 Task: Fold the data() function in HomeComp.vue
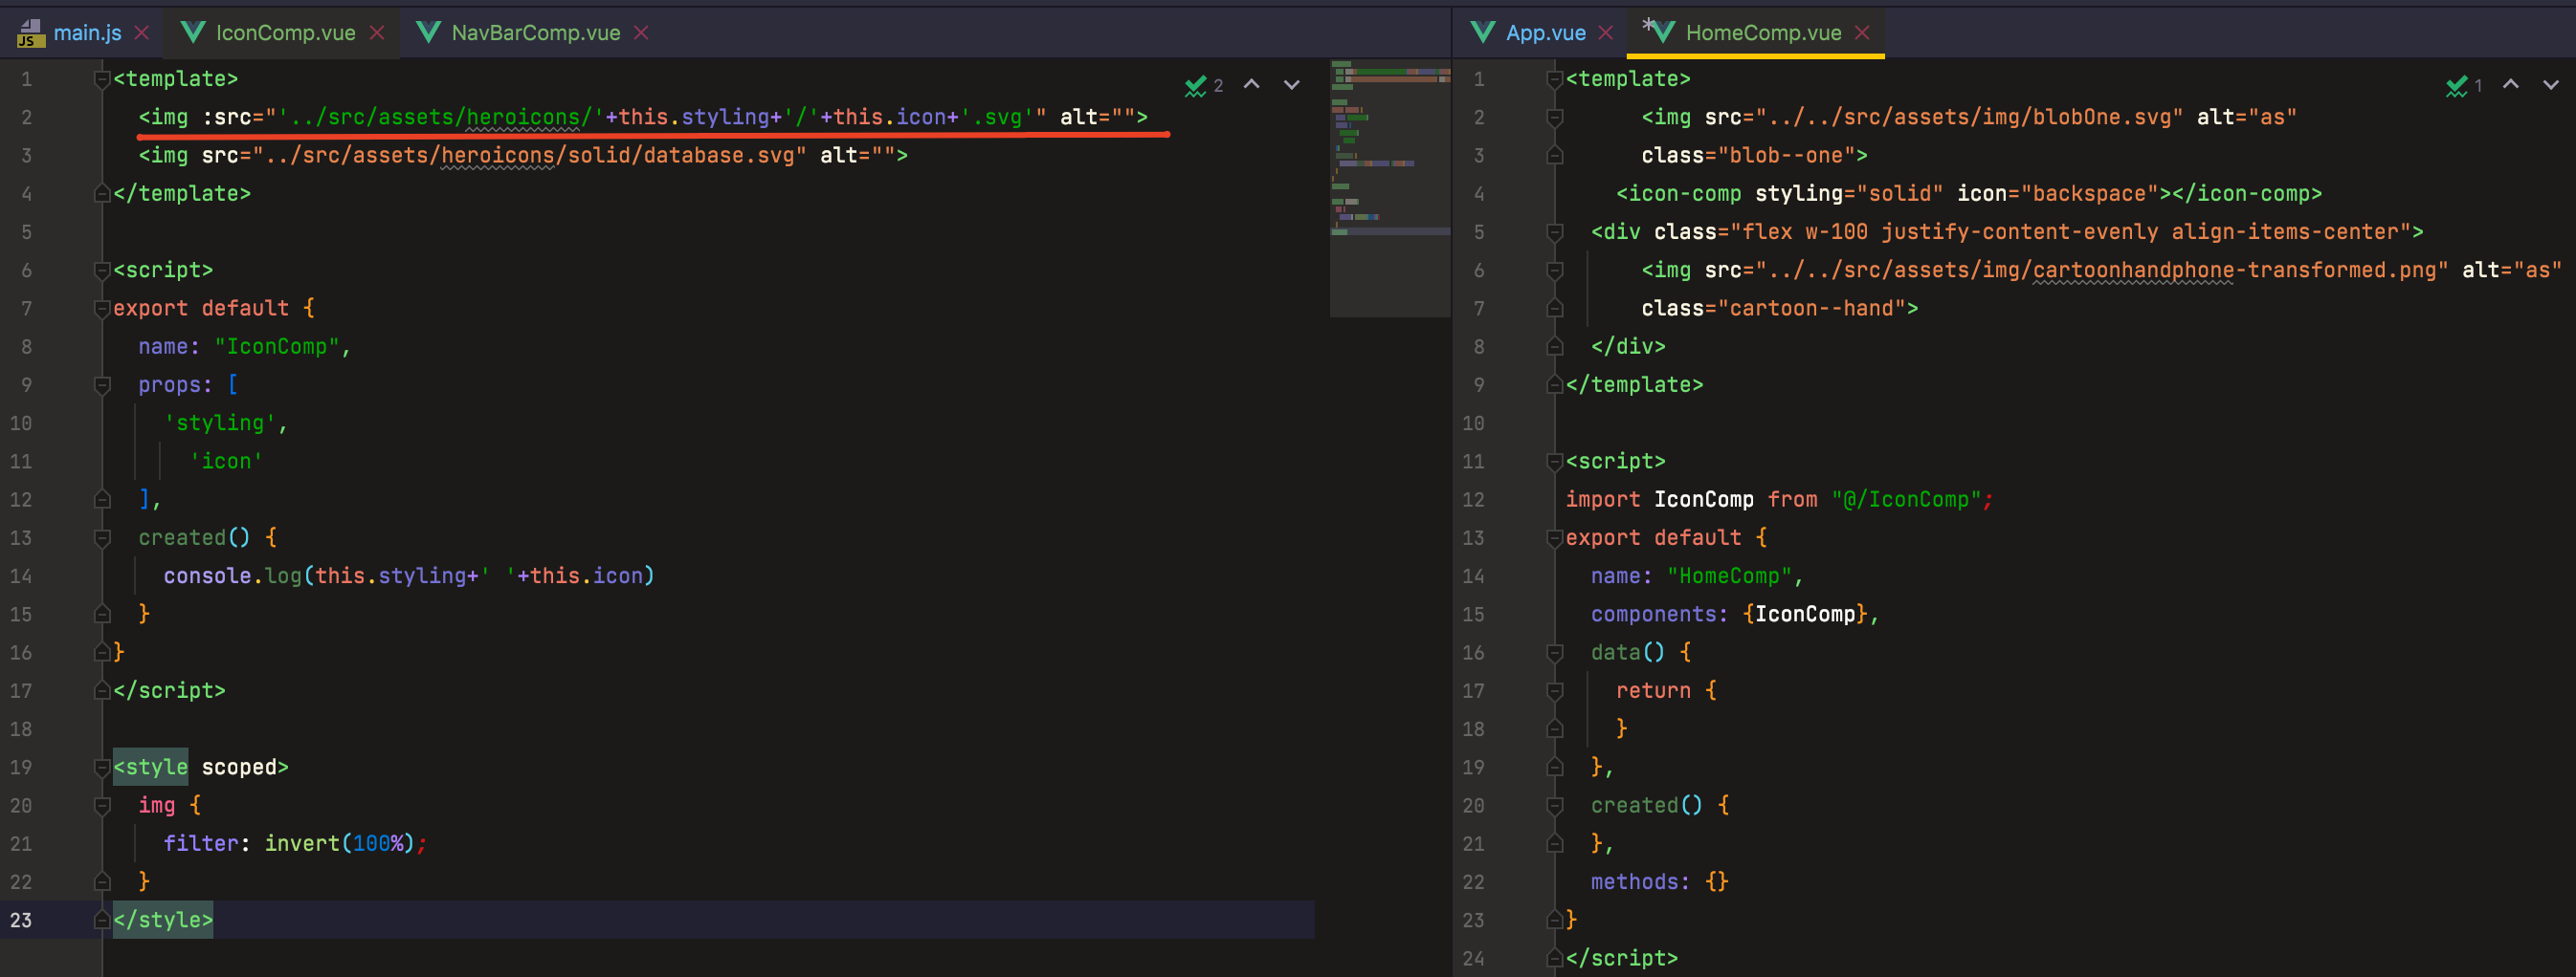(x=1555, y=653)
